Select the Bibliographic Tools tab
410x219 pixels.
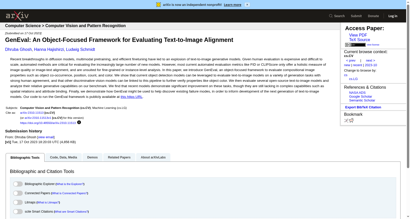click(25, 157)
